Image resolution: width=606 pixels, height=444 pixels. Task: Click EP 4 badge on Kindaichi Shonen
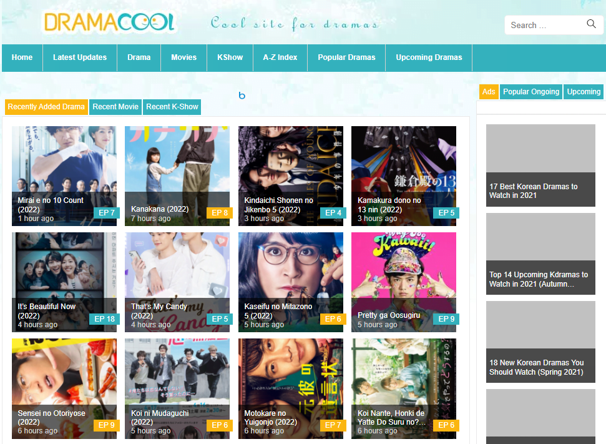pos(333,213)
